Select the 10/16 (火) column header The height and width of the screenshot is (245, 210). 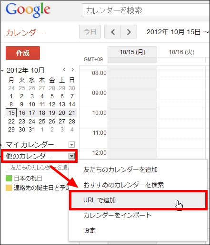tap(181, 52)
